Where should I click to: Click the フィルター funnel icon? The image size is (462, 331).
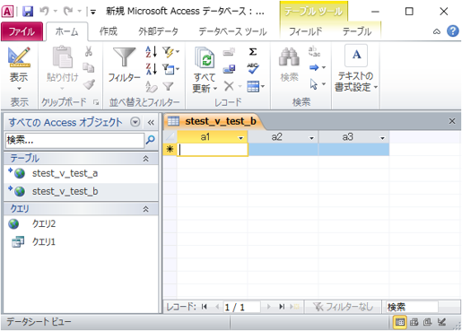(124, 57)
